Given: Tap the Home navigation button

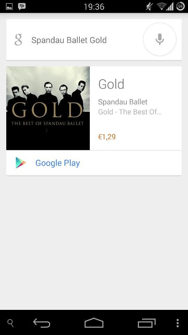Looking at the screenshot, I should click(94, 322).
